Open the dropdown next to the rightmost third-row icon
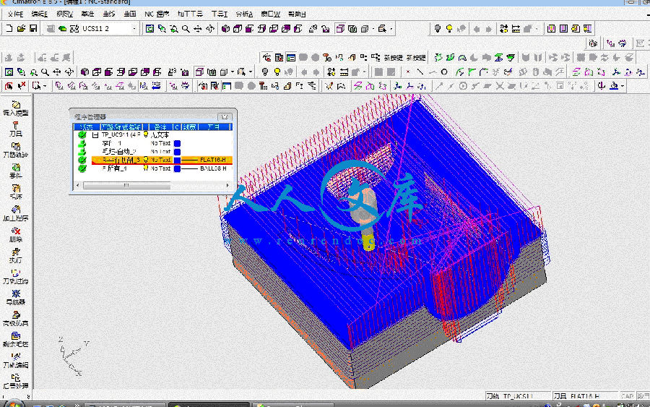This screenshot has height=407, width=650. 623,86
